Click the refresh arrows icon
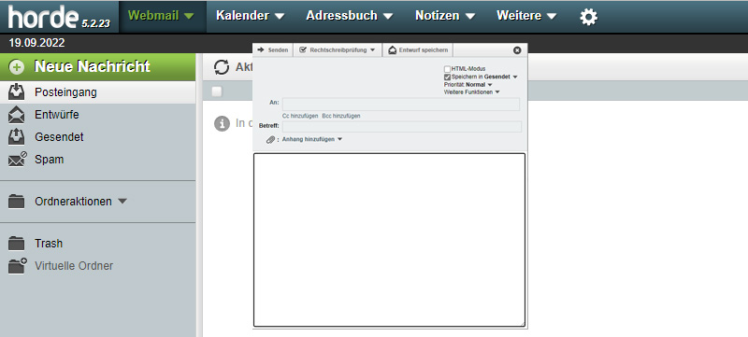 [x=222, y=67]
